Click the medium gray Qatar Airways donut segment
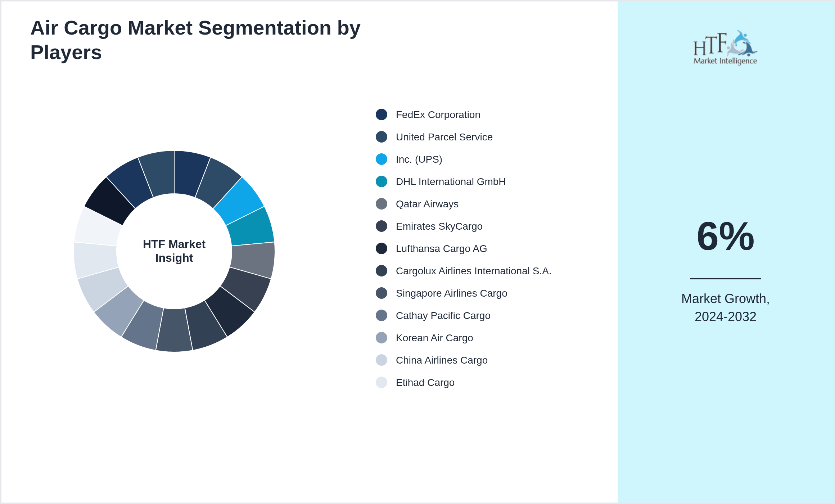The image size is (835, 504). (x=253, y=259)
